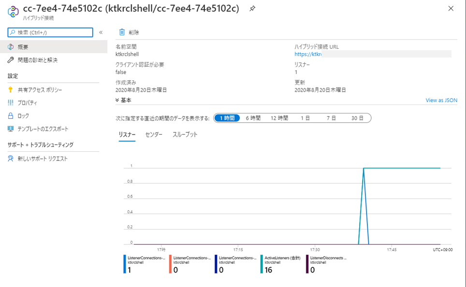Click the namespace value ktkrclshell
Screen dimensions: 466x287
click(127, 54)
